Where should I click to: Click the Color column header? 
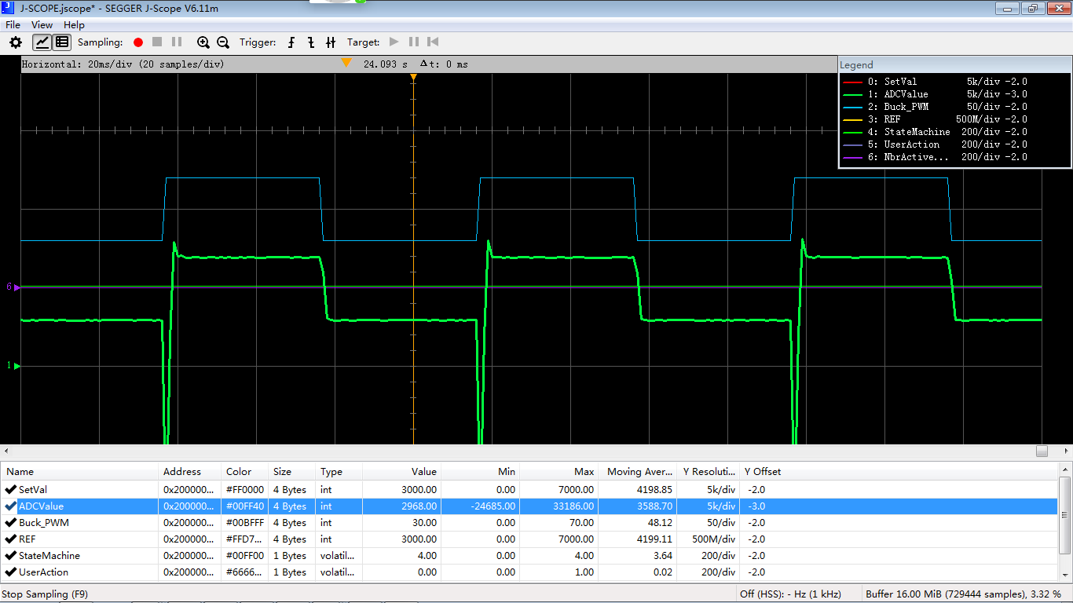[244, 472]
